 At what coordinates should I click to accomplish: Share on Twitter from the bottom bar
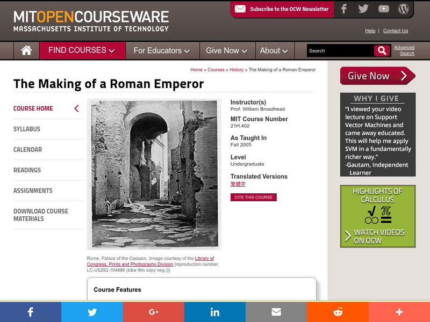(92, 312)
